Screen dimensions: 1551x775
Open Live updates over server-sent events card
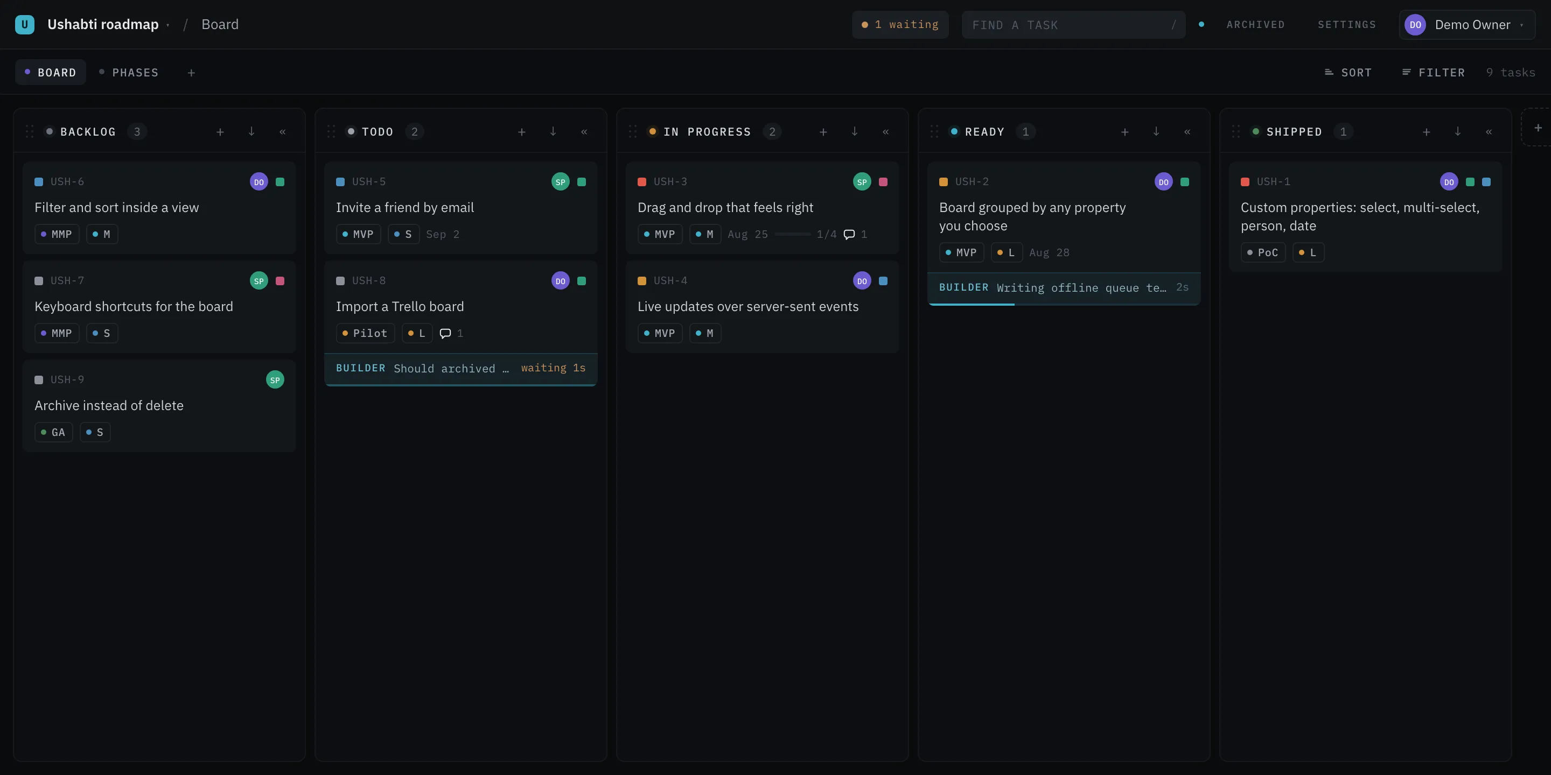click(x=762, y=307)
